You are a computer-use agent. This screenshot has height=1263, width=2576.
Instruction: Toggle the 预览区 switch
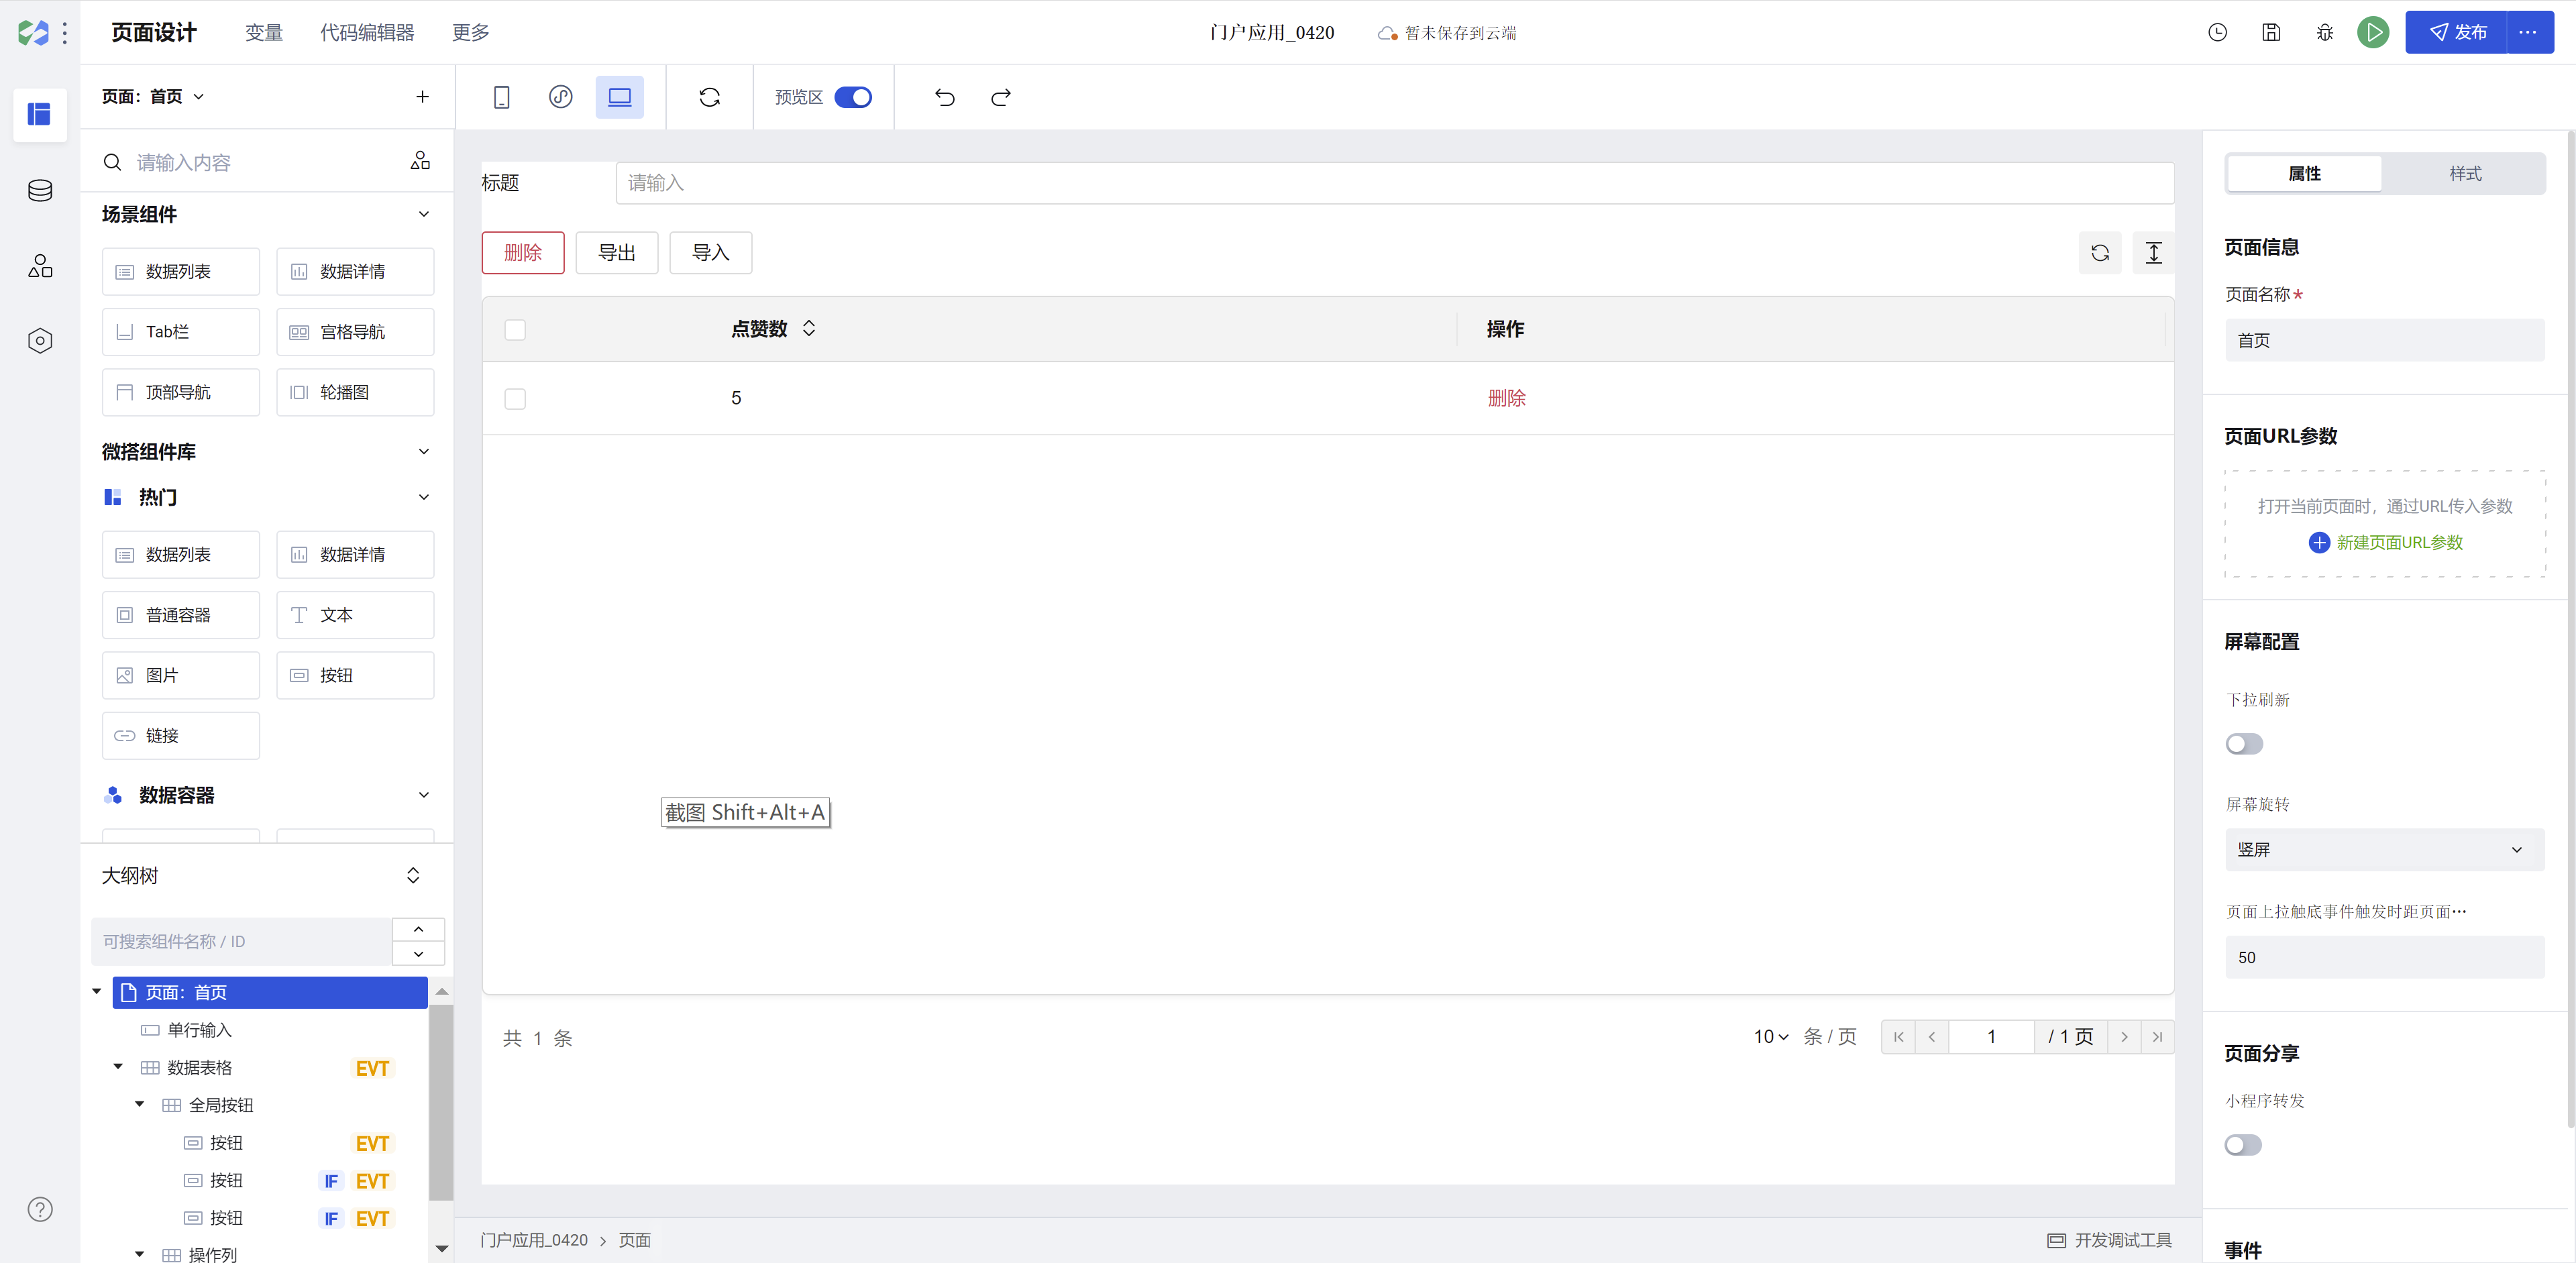click(x=853, y=97)
